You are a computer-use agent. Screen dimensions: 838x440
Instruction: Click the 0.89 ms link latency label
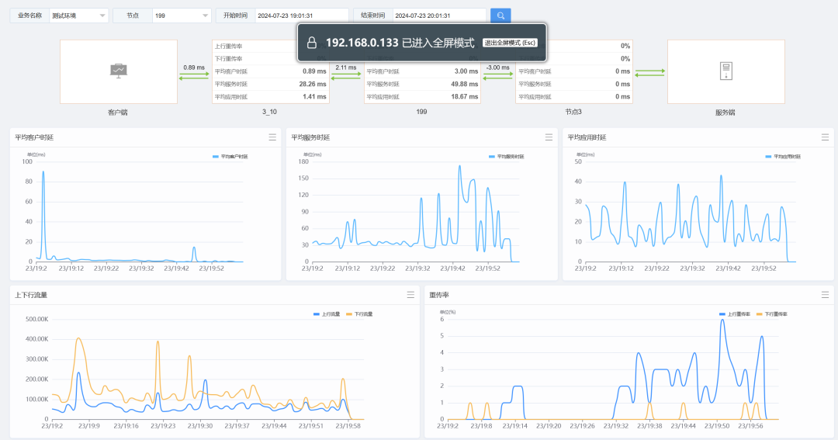tap(194, 68)
